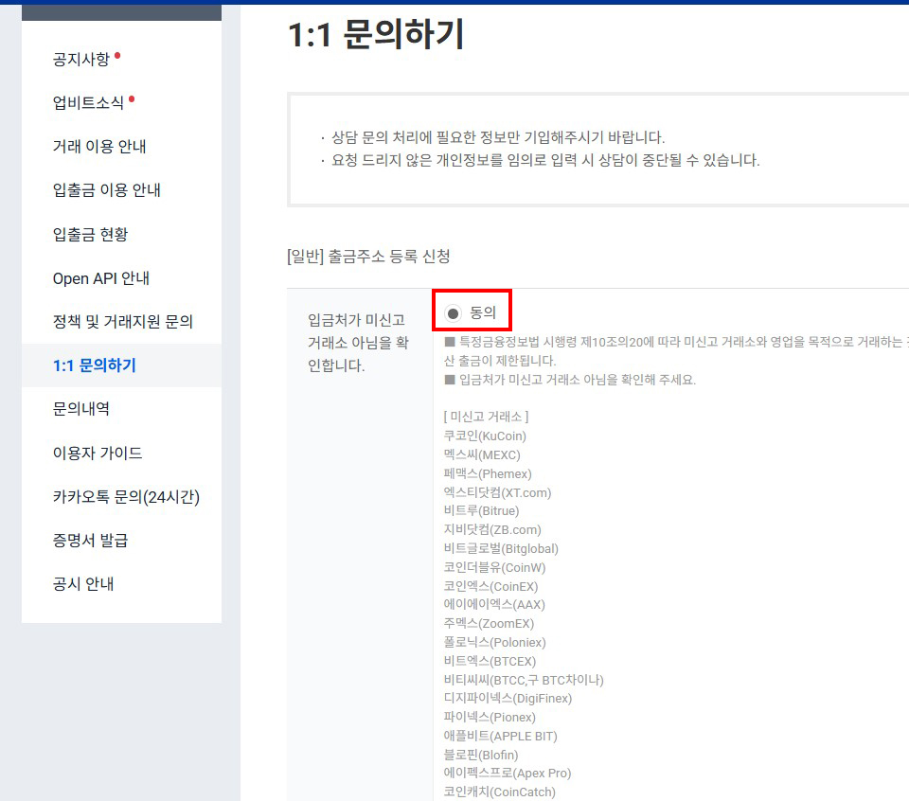Click the 입금처가 미신고 거래소 아님을 확인해 주세요 line
The width and height of the screenshot is (909, 801).
click(x=570, y=380)
